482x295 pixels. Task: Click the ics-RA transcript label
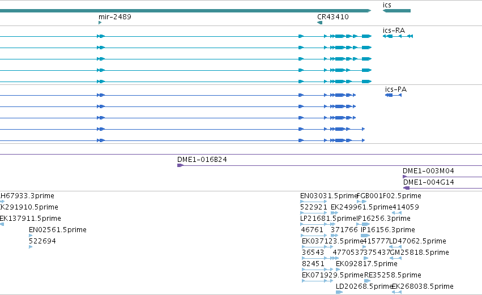click(x=394, y=31)
